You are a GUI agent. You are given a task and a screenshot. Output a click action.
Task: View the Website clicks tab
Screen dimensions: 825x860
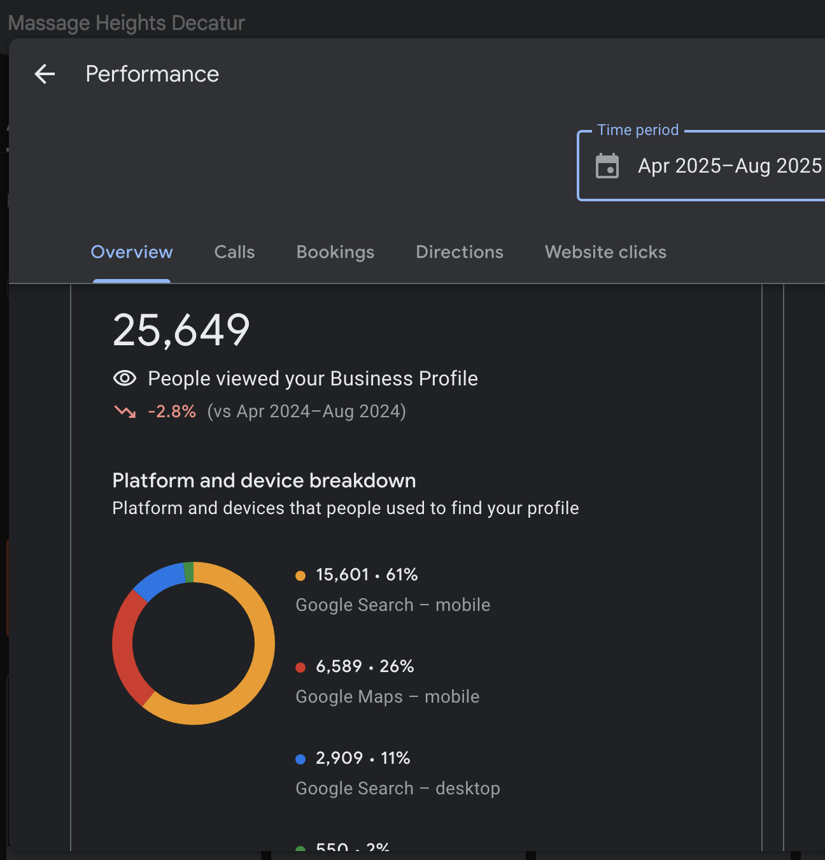pyautogui.click(x=605, y=252)
